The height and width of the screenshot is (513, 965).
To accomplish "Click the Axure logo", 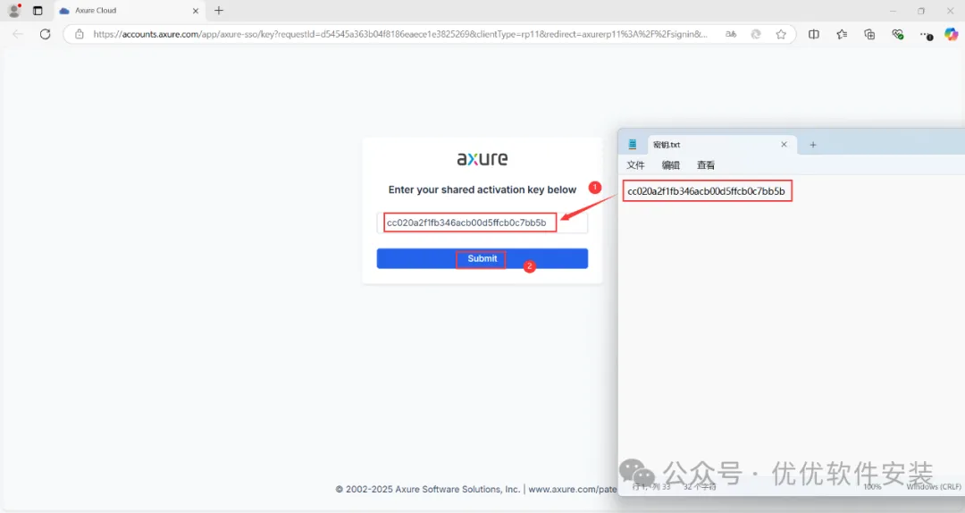I will tap(482, 159).
